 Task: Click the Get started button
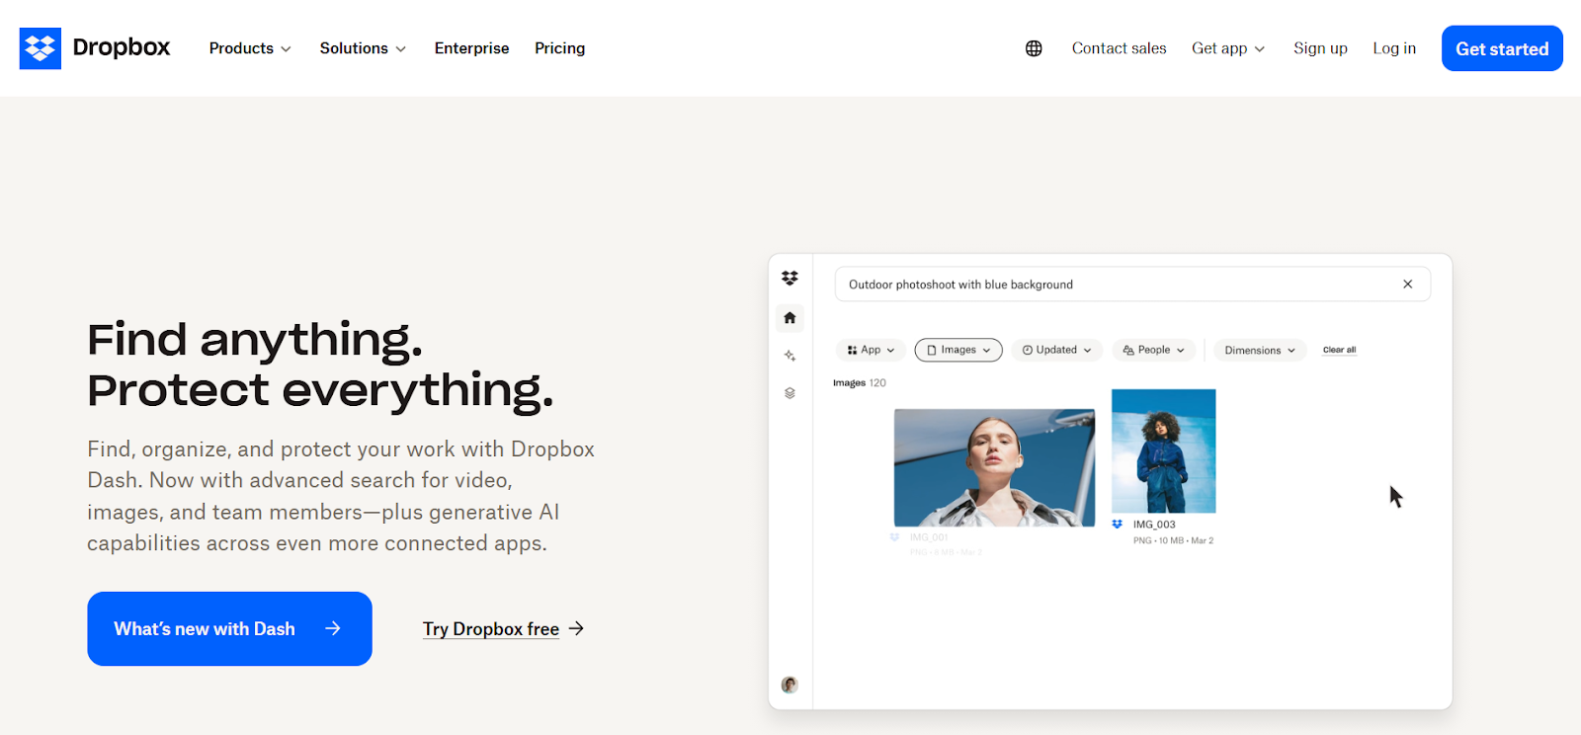tap(1502, 48)
